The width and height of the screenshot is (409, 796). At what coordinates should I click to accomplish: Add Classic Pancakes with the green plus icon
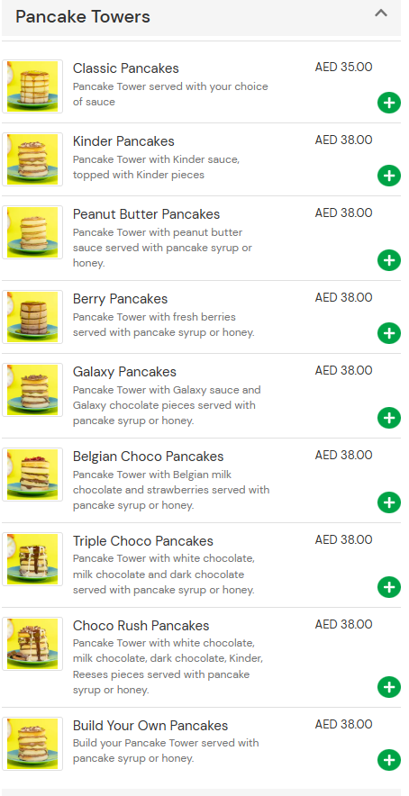pyautogui.click(x=388, y=103)
